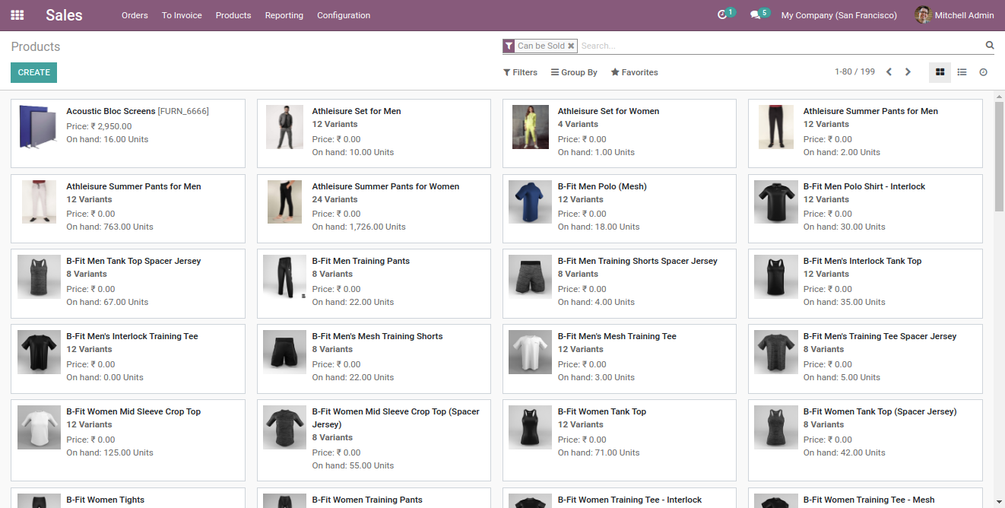Open the Acoustic Bloc Screens thumbnail
The image size is (1005, 508).
(x=39, y=126)
